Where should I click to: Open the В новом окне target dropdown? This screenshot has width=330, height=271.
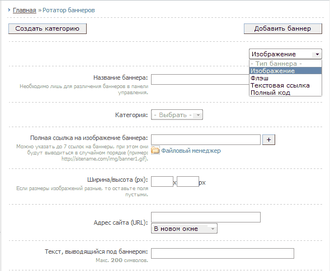[184, 229]
